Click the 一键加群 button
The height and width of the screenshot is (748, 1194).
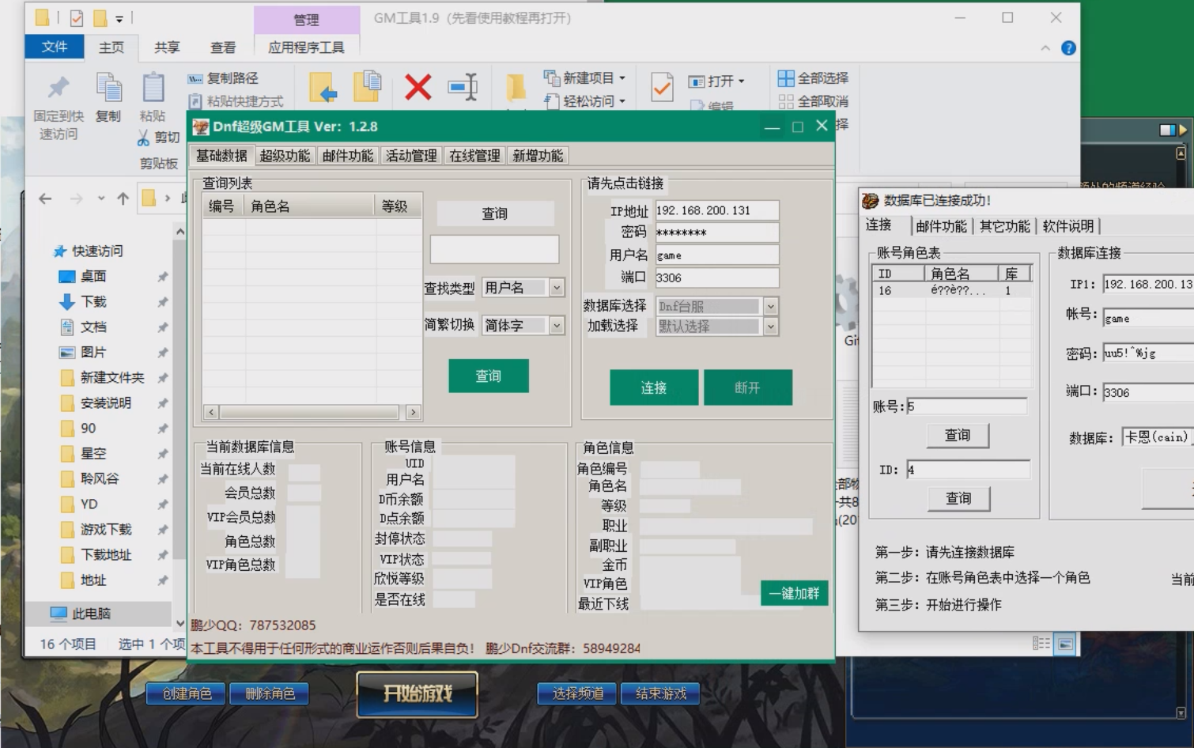(793, 593)
